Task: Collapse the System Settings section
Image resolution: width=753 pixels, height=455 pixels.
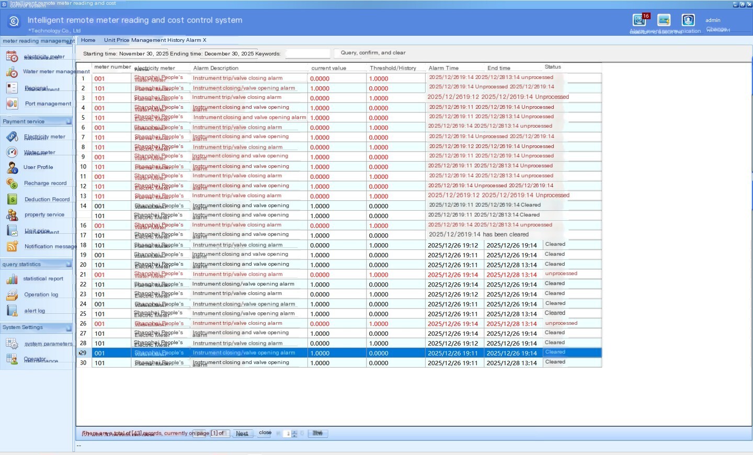Action: 69,328
